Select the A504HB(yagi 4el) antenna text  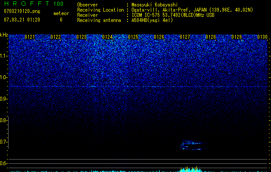[x=152, y=20]
